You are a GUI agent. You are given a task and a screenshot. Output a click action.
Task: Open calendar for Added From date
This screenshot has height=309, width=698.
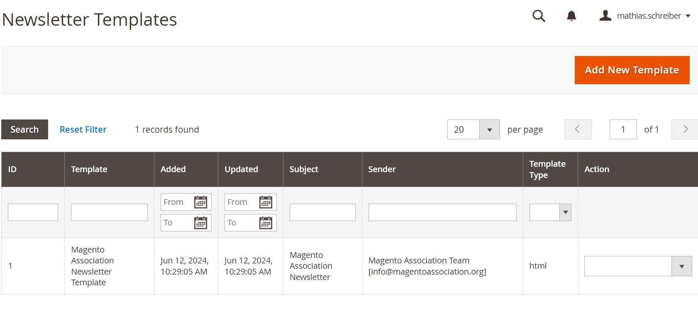point(200,202)
